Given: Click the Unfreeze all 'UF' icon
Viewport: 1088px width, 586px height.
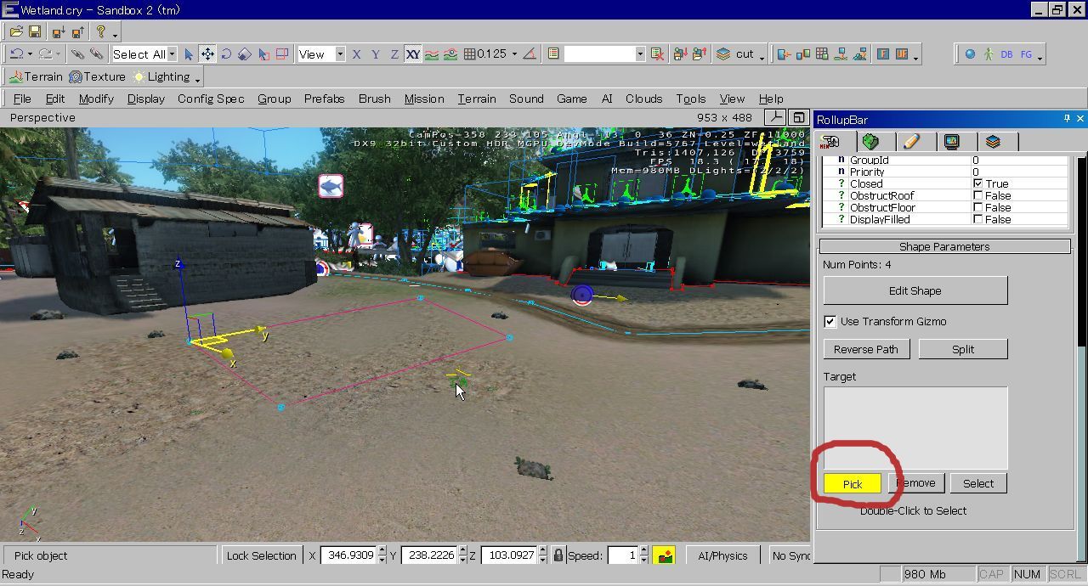Looking at the screenshot, I should [901, 54].
